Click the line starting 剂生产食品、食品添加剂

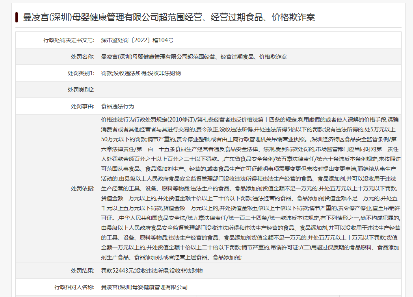pyautogui.click(x=171, y=257)
